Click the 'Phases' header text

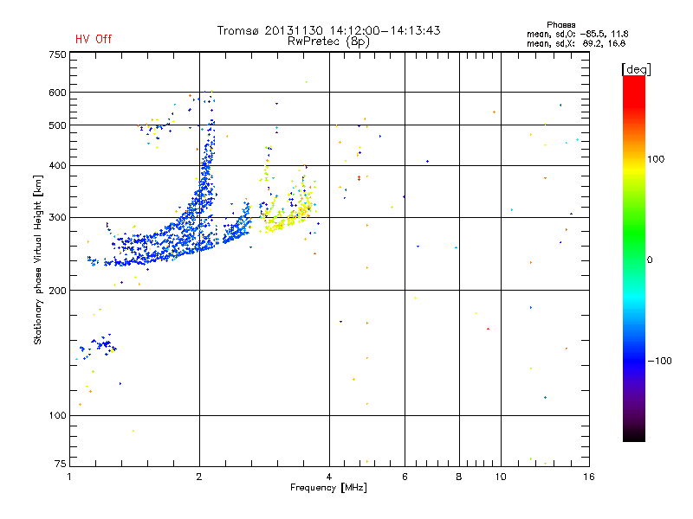560,25
